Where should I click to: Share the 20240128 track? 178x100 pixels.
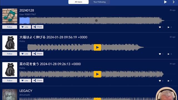tap(38, 27)
